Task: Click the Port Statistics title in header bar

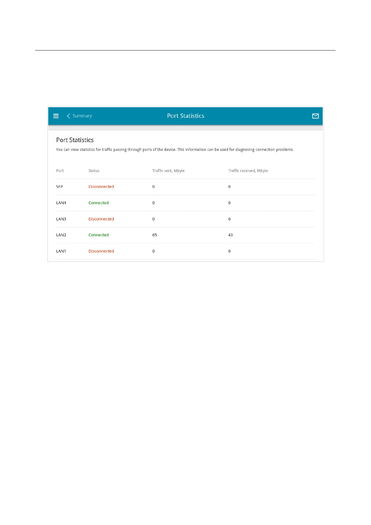Action: [186, 116]
